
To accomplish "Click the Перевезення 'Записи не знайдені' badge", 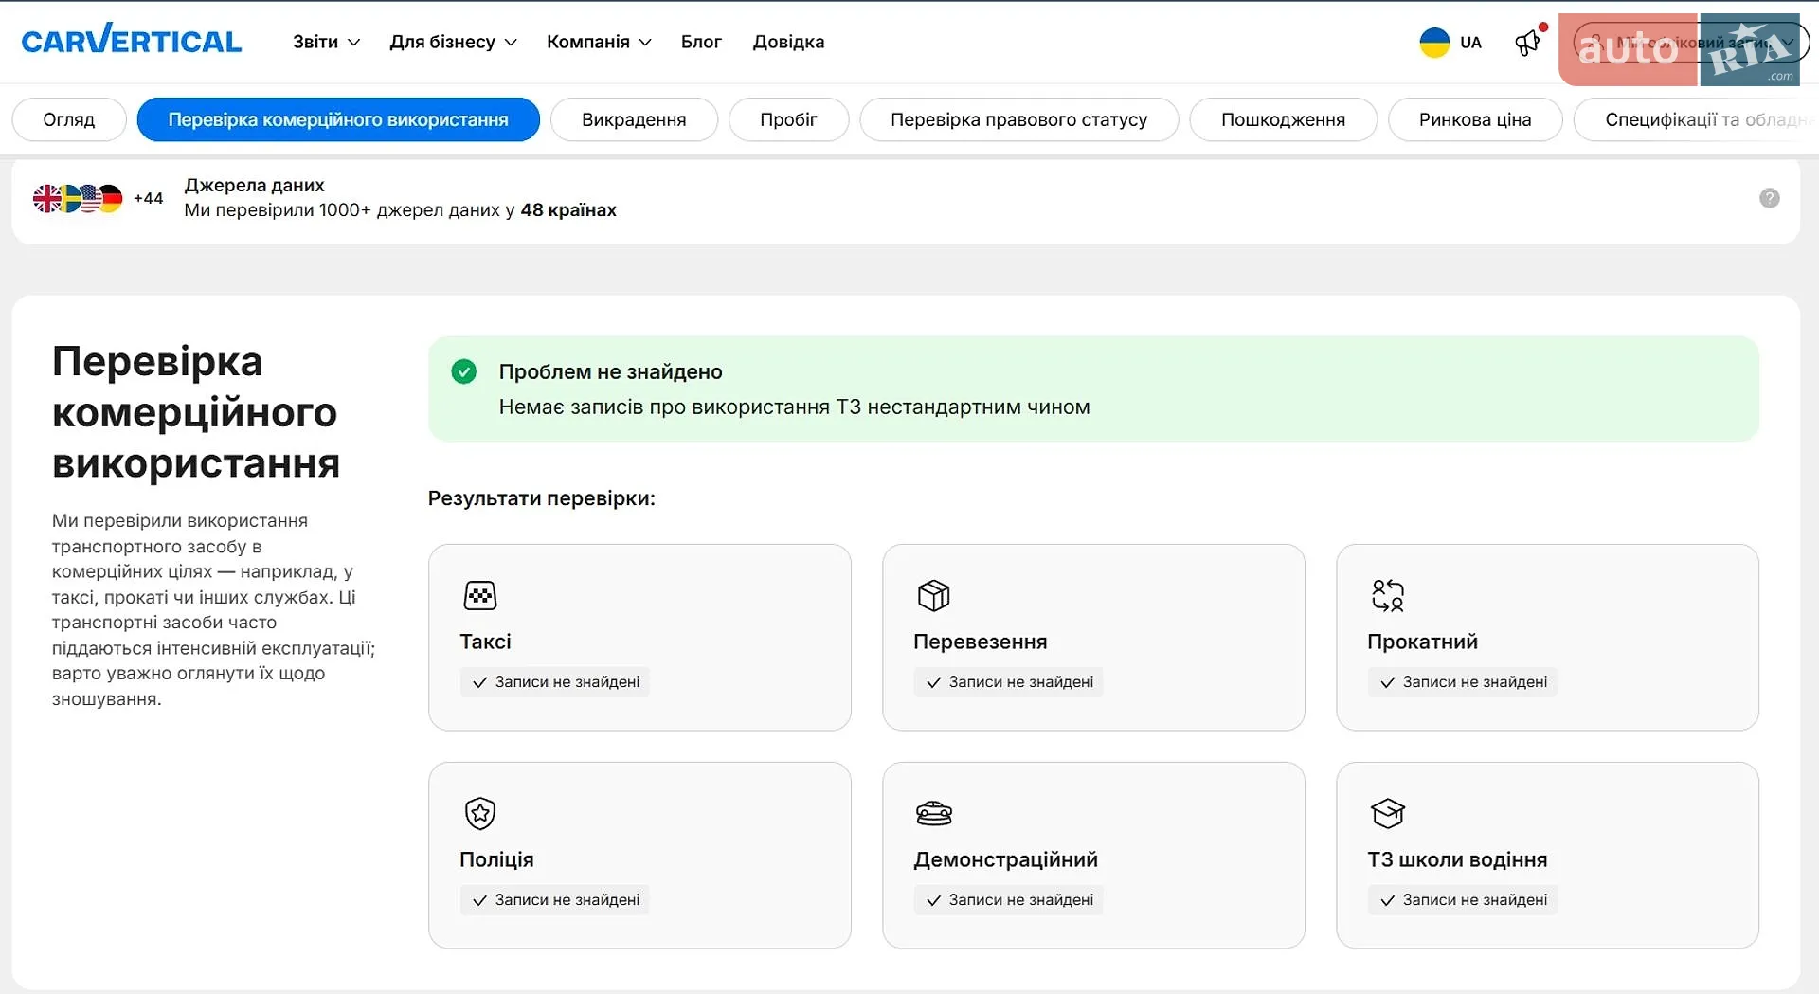I will pyautogui.click(x=1008, y=682).
